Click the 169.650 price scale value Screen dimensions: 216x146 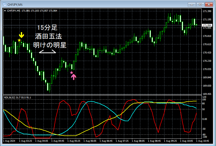[x=207, y=86]
